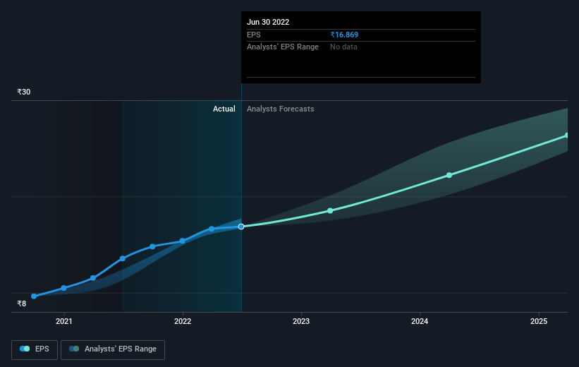Click the first forecast data point after 2023
The height and width of the screenshot is (367, 579).
331,210
